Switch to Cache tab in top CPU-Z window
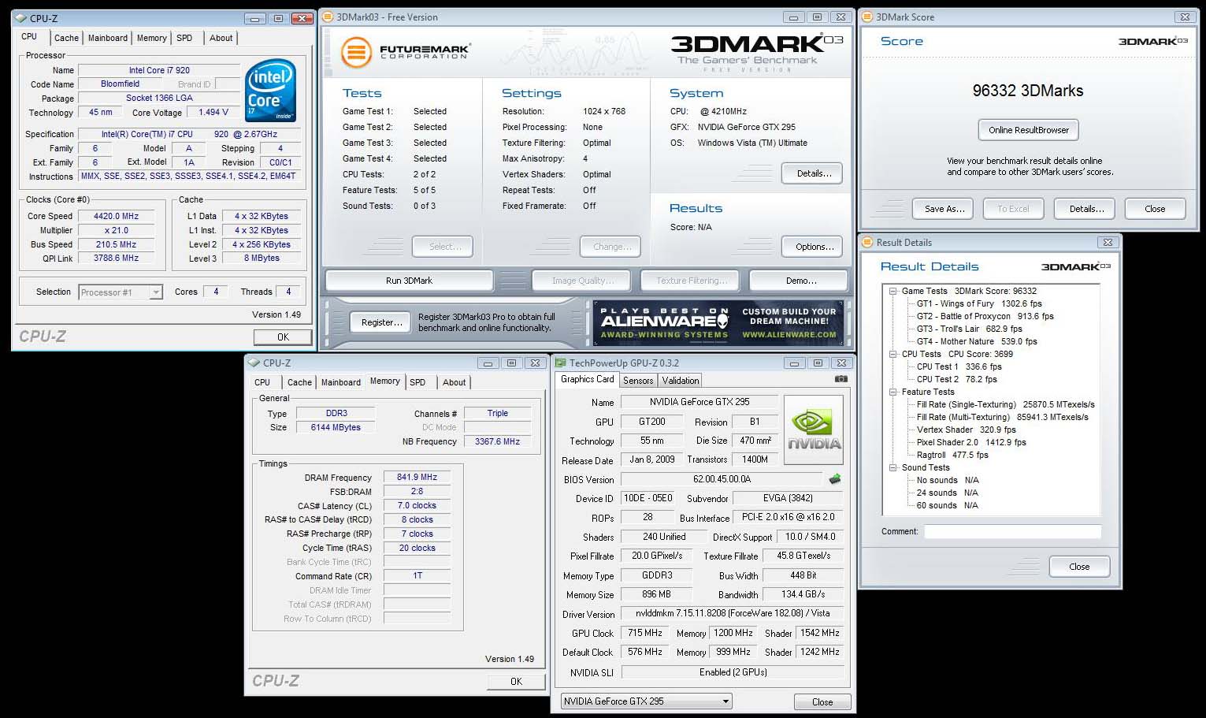 [66, 38]
